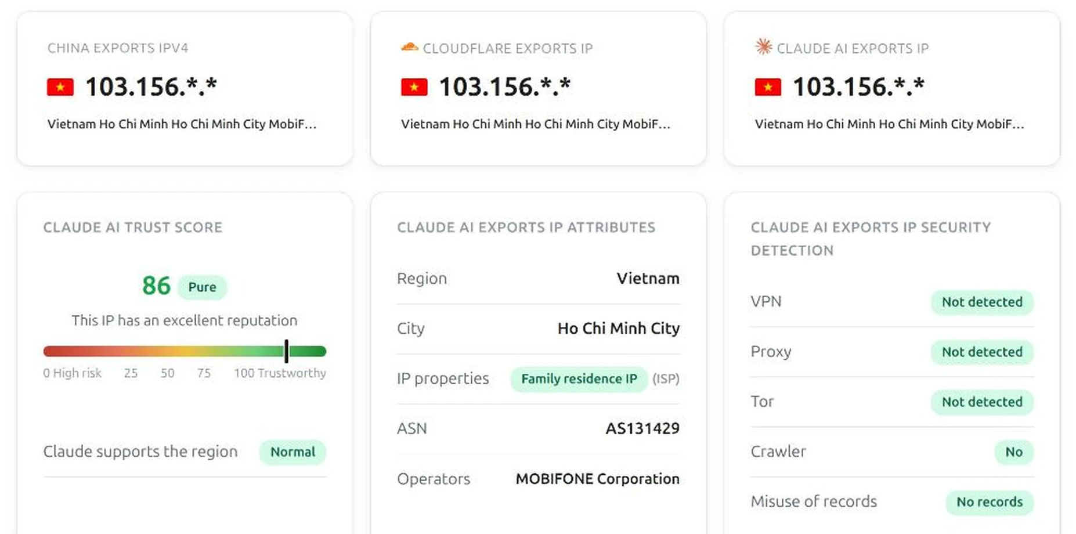Click the Normal region support badge
This screenshot has height=534, width=1076.
pyautogui.click(x=293, y=452)
